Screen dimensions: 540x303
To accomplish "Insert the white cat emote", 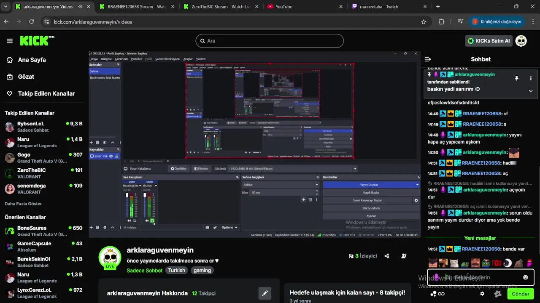I will [454, 263].
